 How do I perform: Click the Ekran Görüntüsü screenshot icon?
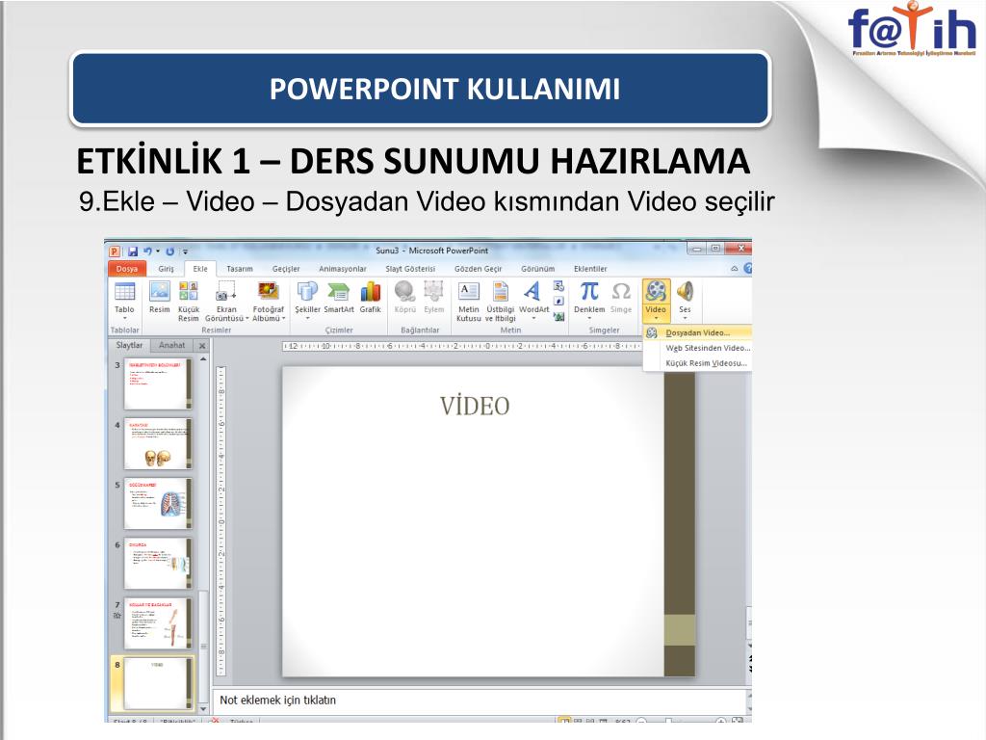point(225,292)
